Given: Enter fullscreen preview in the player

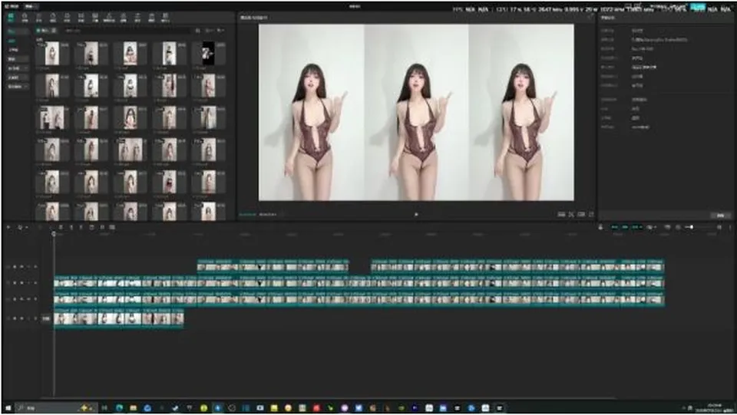Looking at the screenshot, I should (592, 215).
